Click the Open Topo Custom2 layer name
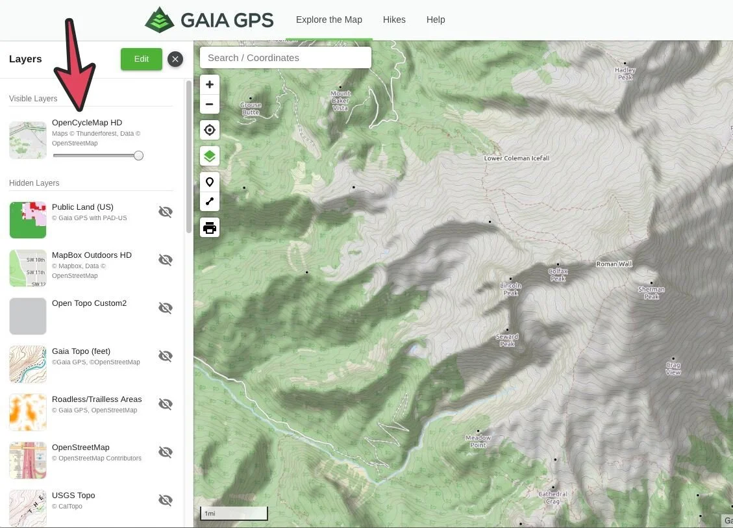This screenshot has width=733, height=528. (90, 303)
